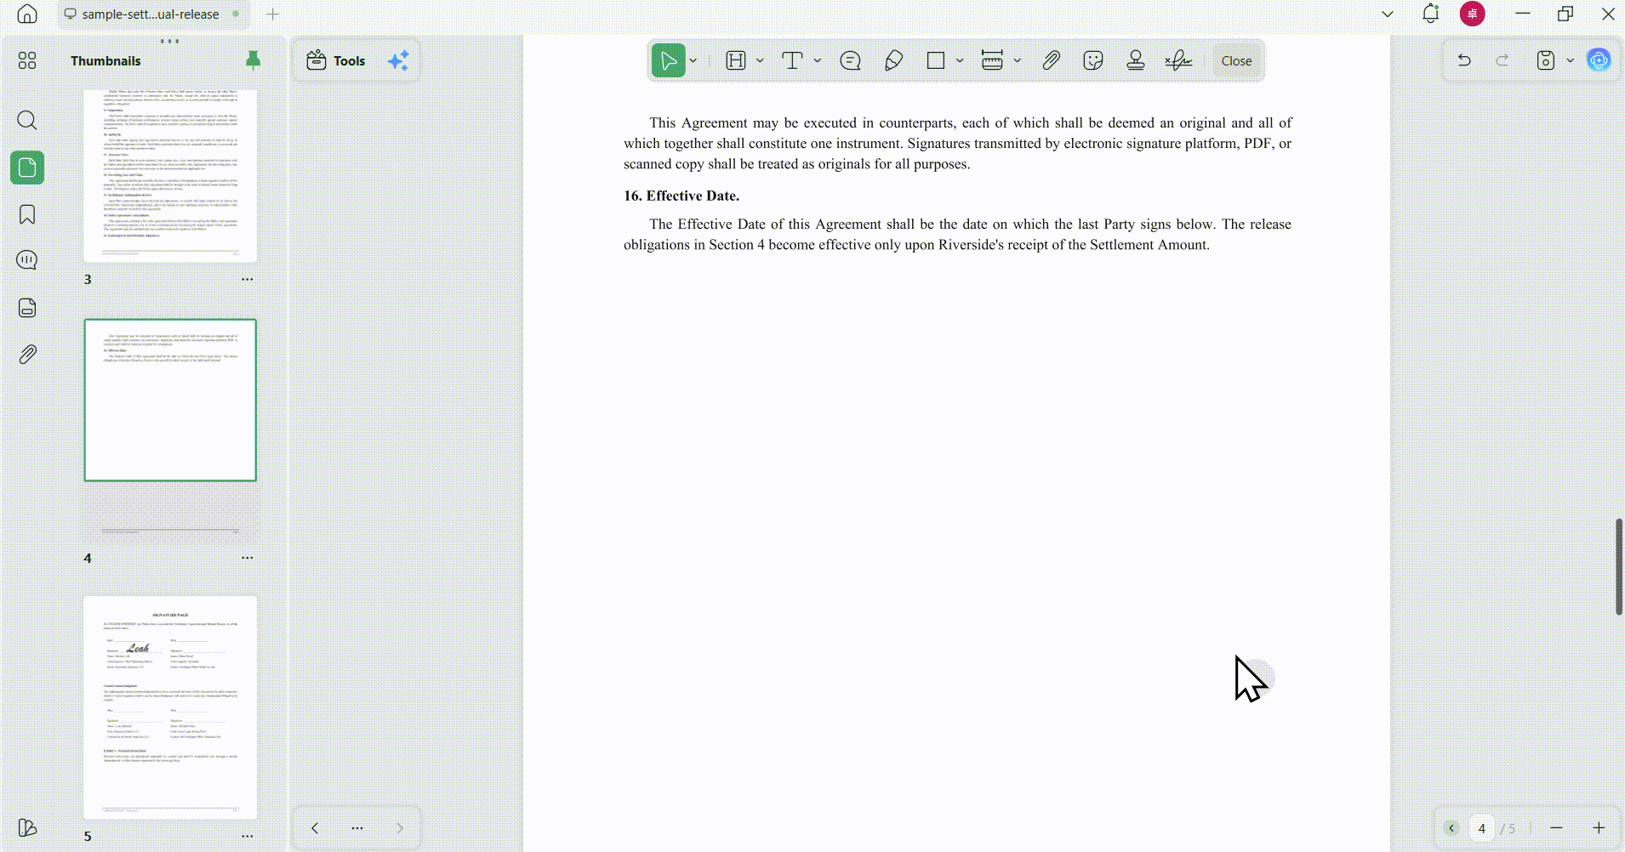Switch to sample-sett...ual-release tab
Image resolution: width=1625 pixels, height=852 pixels.
coord(153,14)
